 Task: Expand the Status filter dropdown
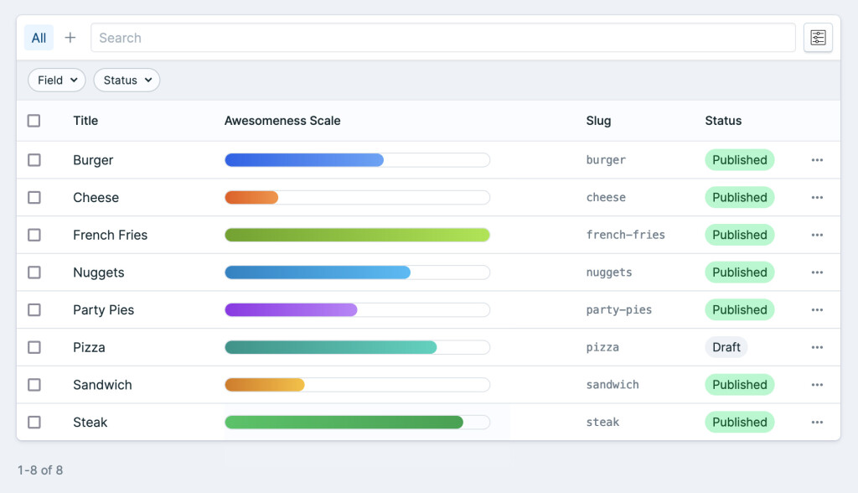(127, 80)
